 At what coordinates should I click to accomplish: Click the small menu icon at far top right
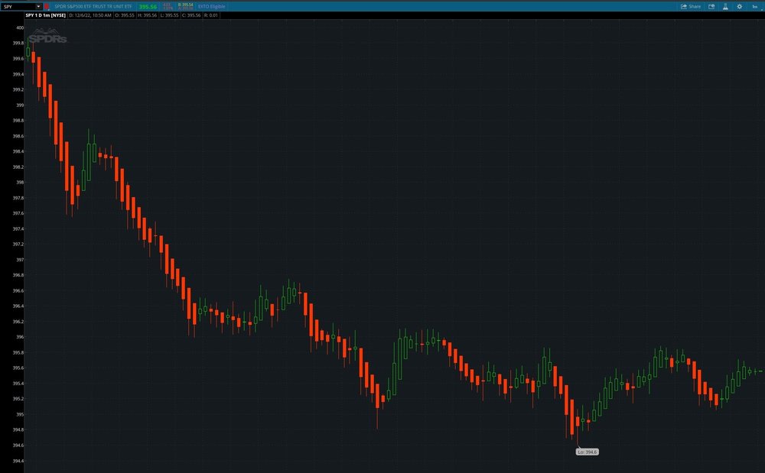762,9
